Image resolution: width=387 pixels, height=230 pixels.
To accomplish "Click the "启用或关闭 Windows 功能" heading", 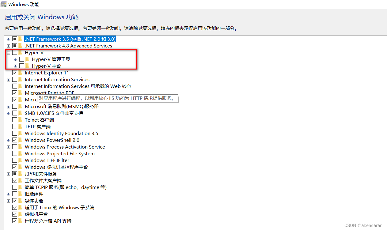I will tap(42, 17).
